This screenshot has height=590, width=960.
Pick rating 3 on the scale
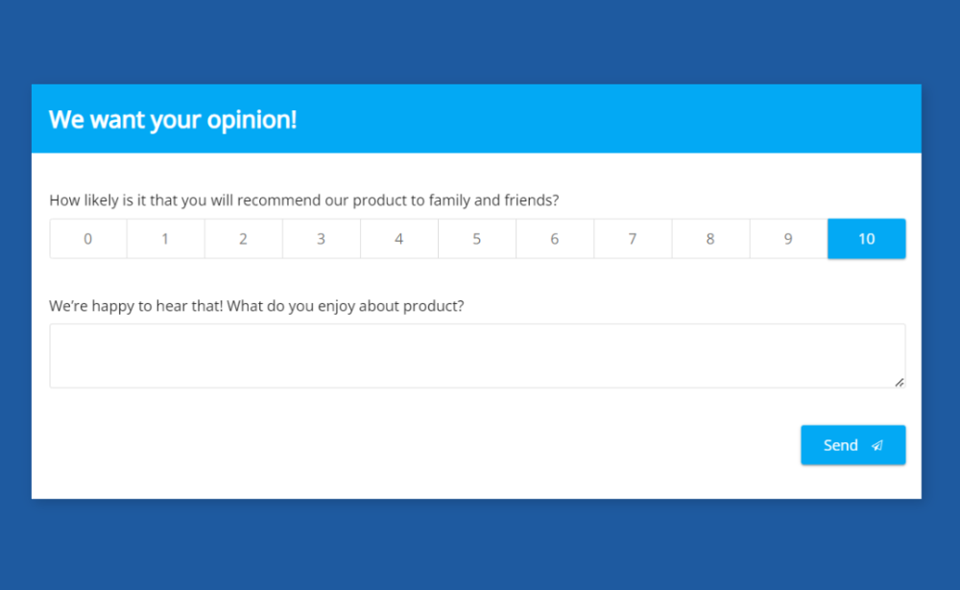pyautogui.click(x=321, y=238)
